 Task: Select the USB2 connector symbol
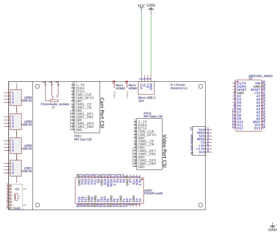16,146
